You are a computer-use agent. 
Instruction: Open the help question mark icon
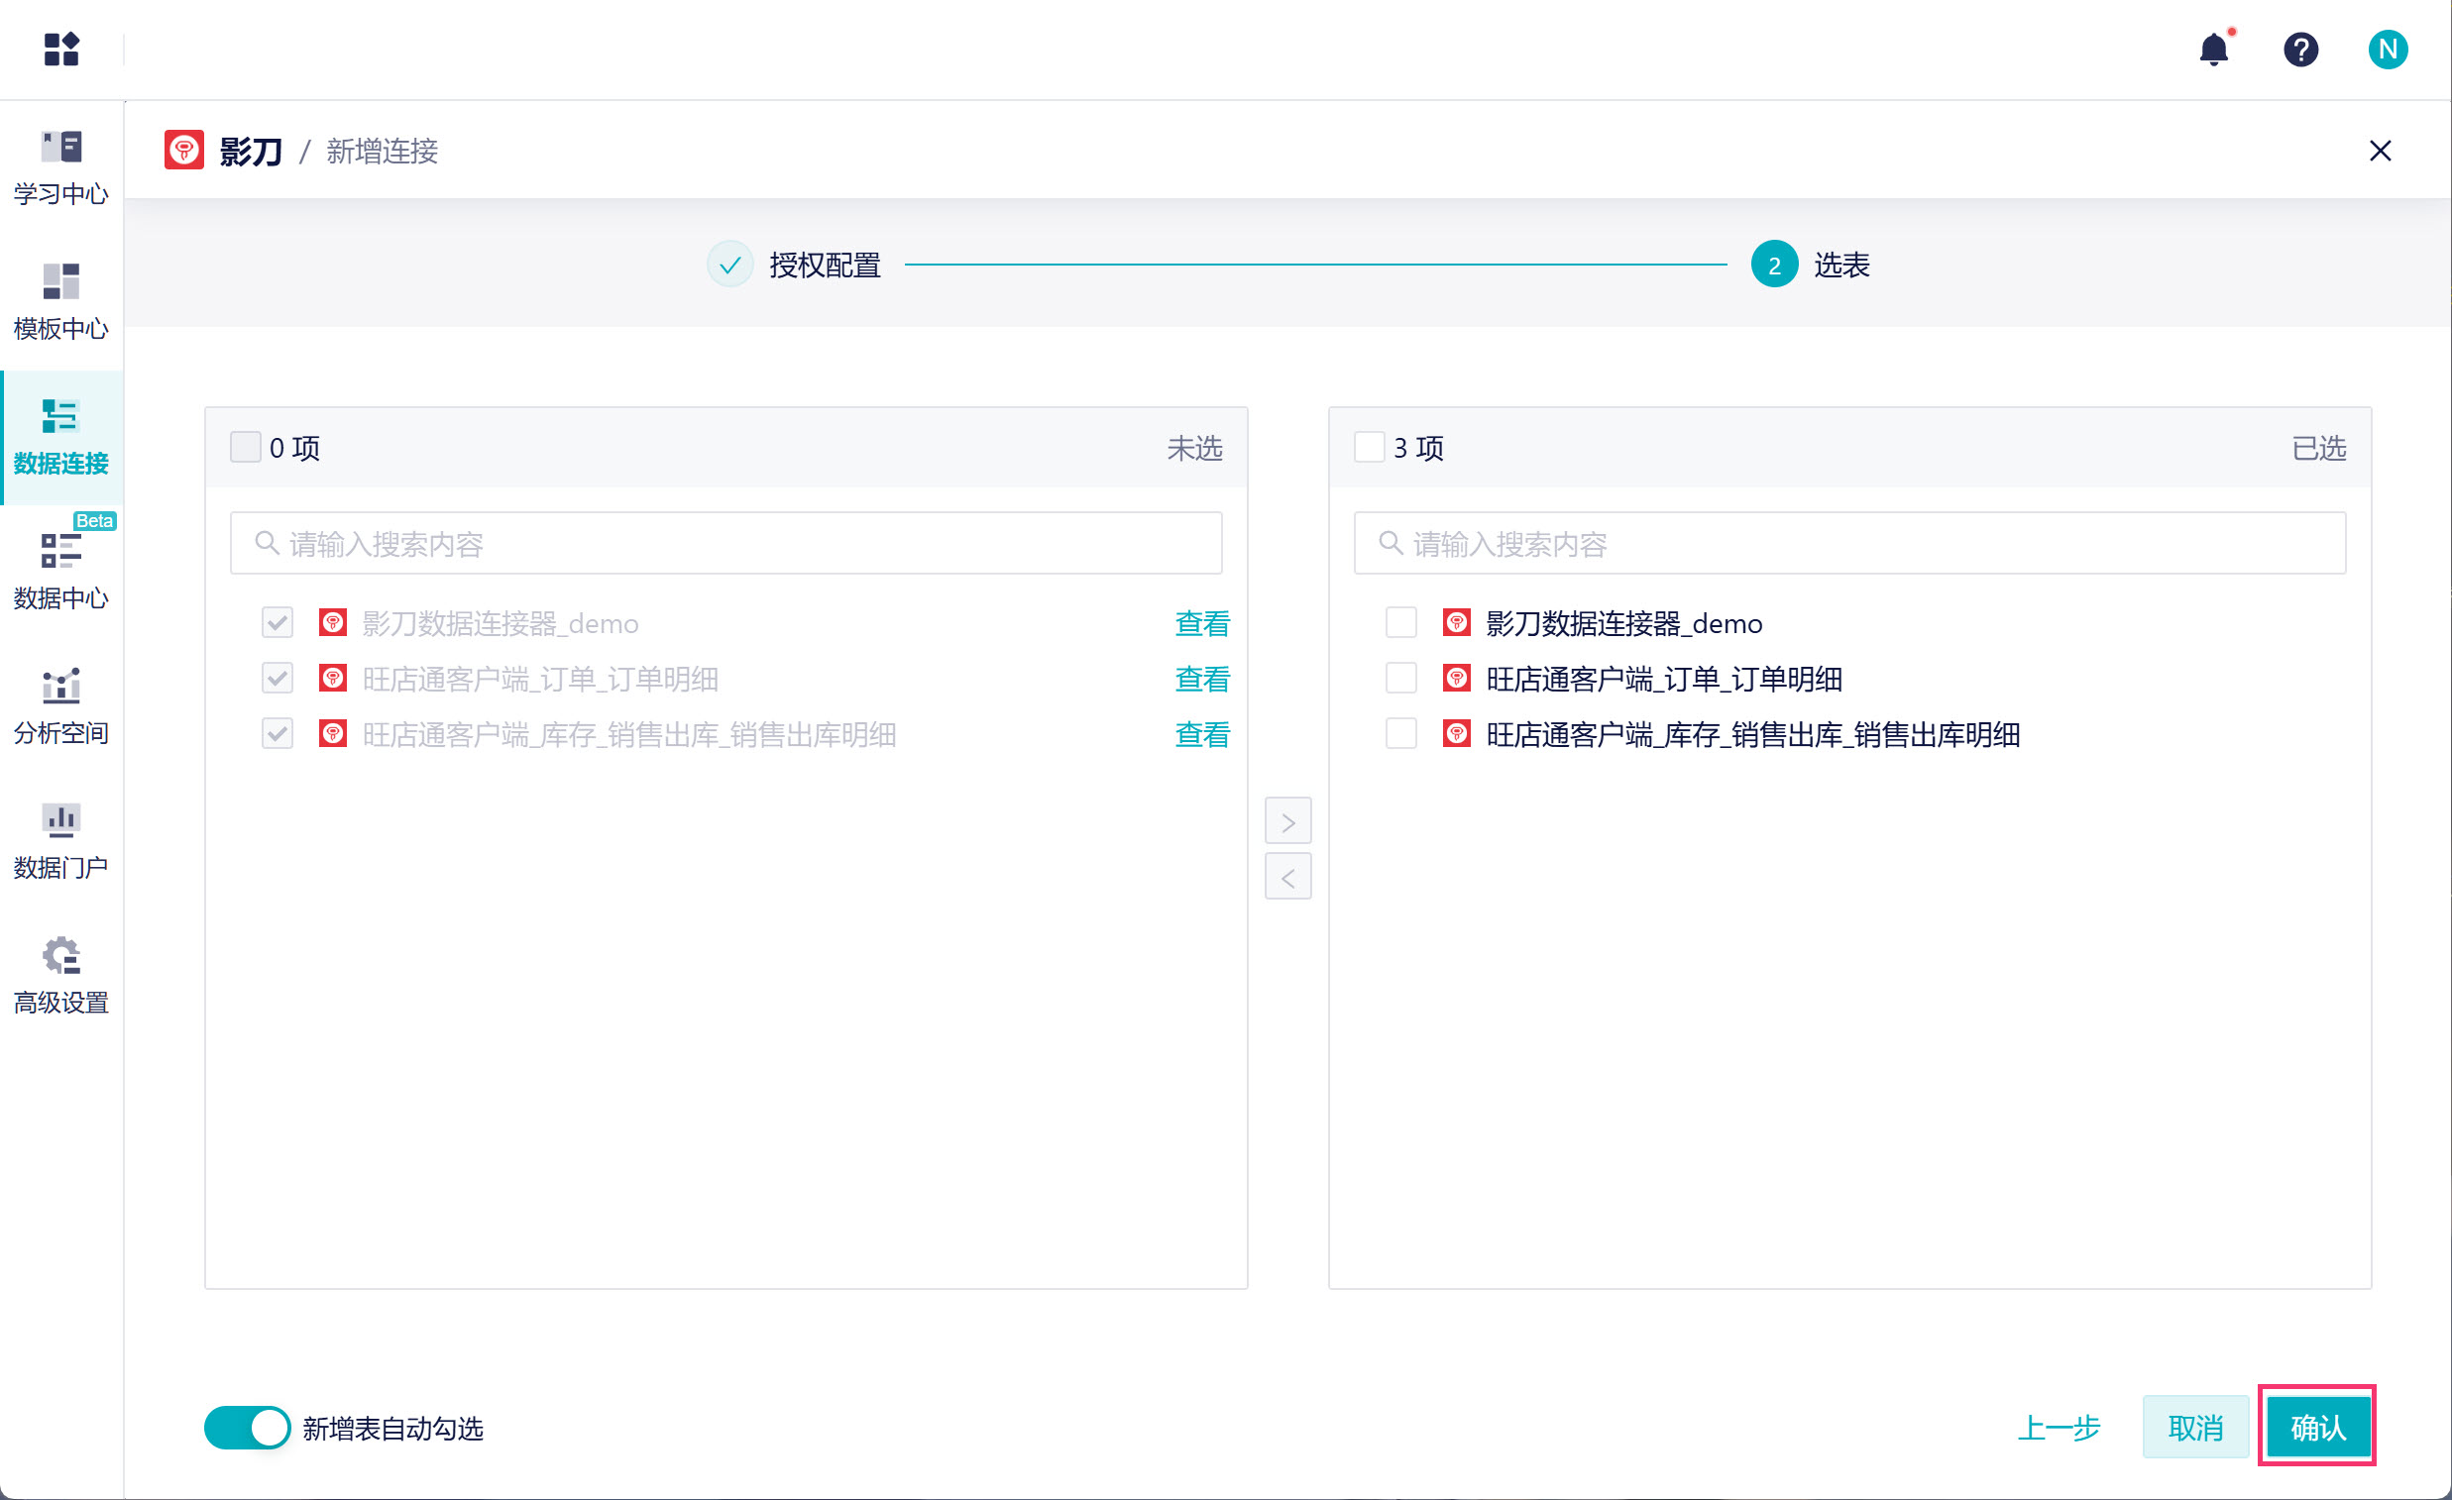(2300, 49)
